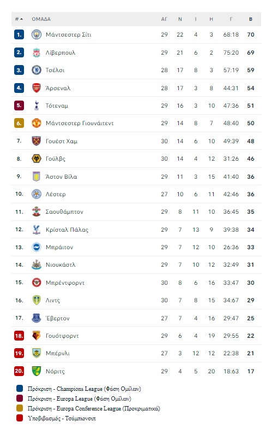Open the Λέστερ team link
This screenshot has height=434, width=271.
(x=56, y=194)
